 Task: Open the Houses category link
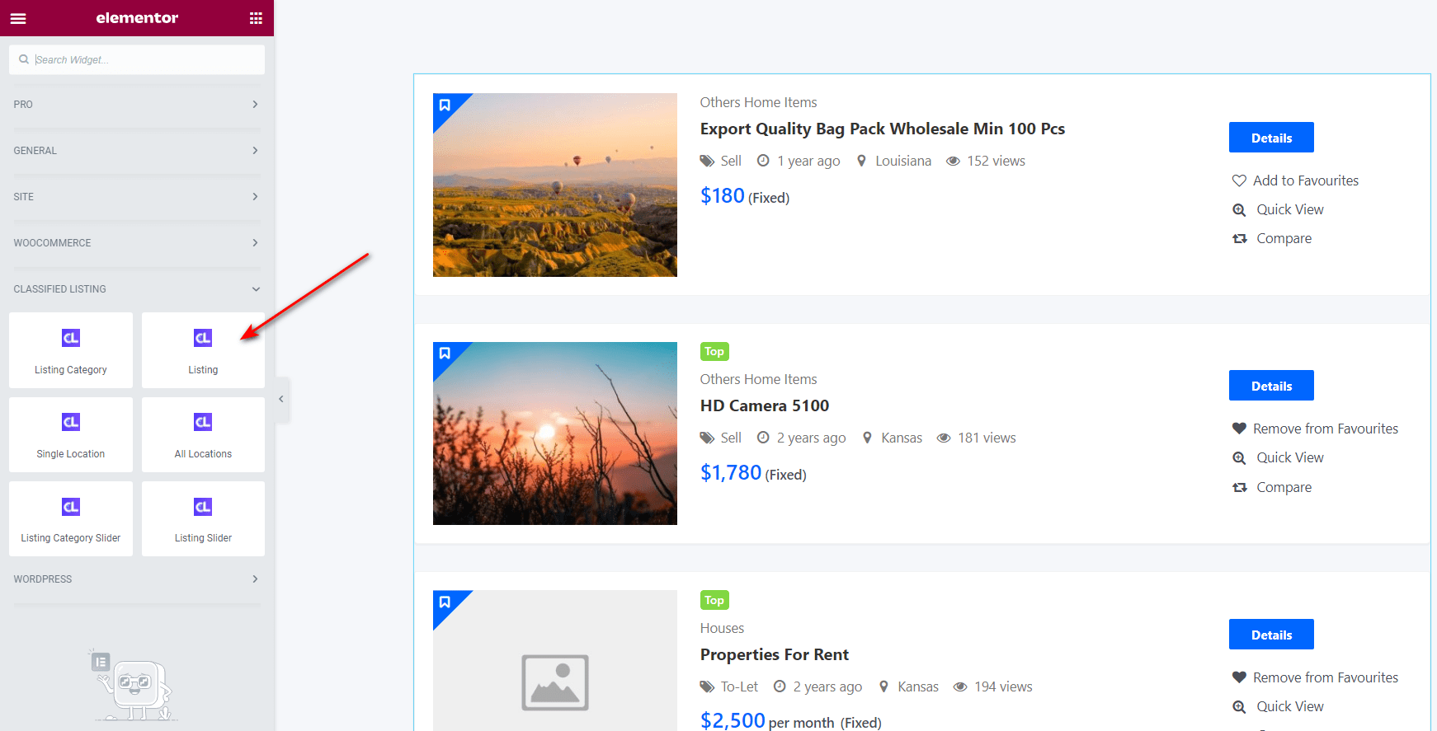722,628
